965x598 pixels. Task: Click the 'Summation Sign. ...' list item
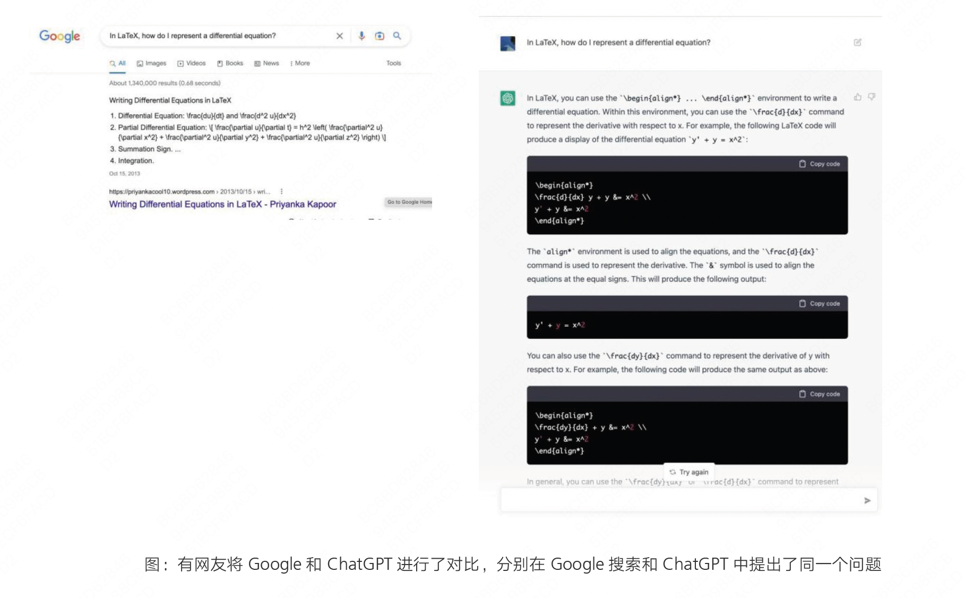coord(149,149)
